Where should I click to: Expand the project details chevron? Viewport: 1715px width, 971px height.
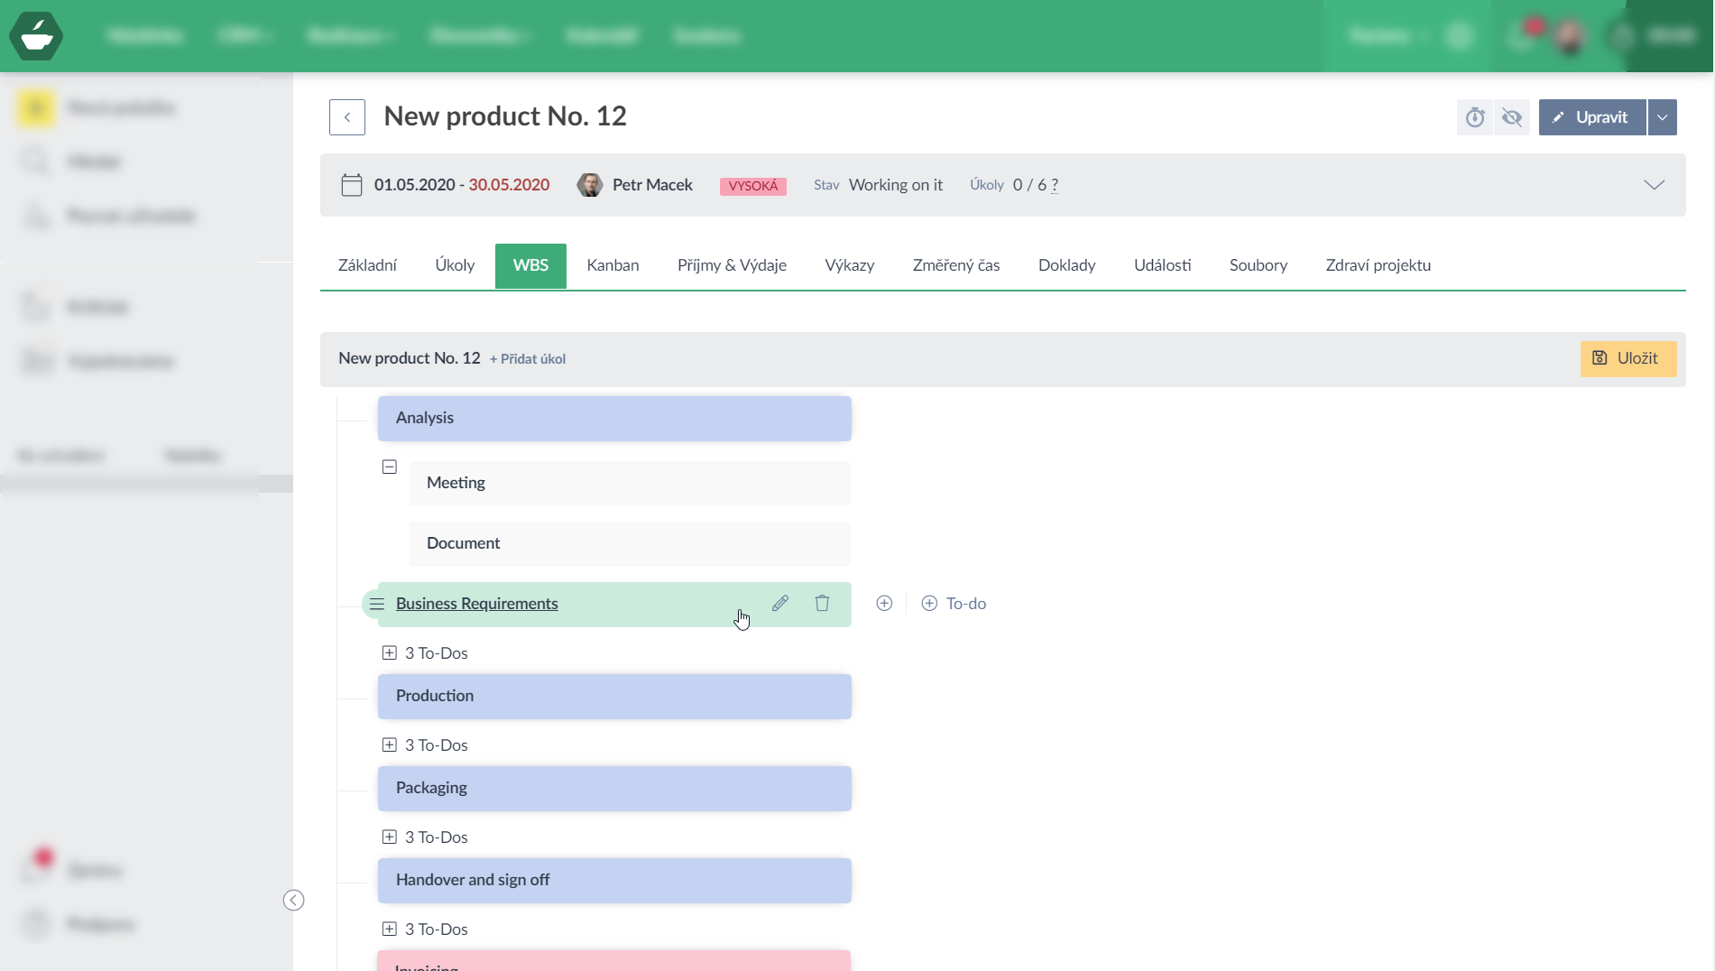tap(1654, 185)
